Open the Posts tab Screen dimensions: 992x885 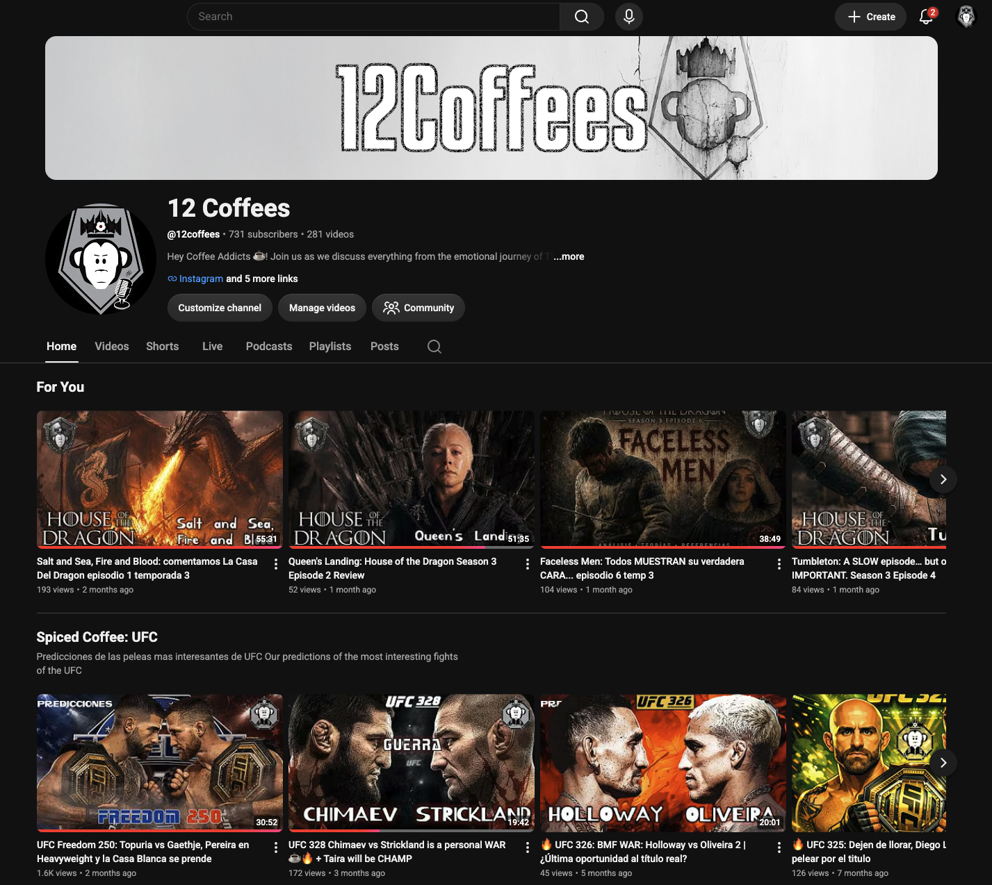click(x=384, y=346)
